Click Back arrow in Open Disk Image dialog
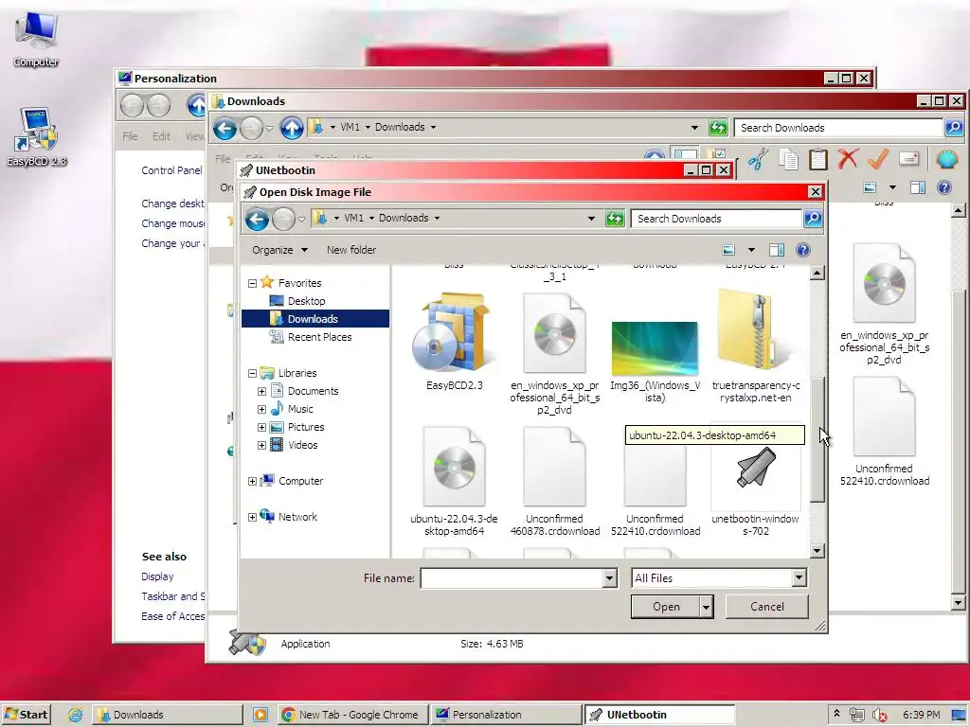 (257, 219)
